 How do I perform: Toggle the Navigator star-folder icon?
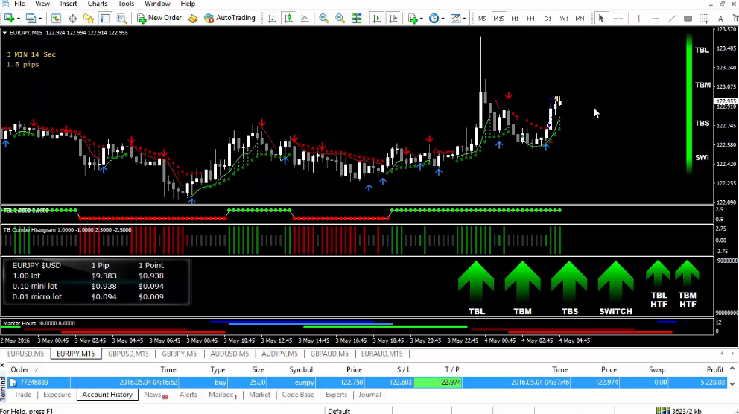tap(89, 19)
